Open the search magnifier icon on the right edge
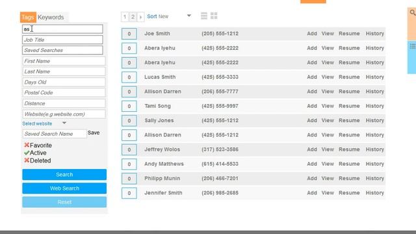The image size is (416, 234). point(413,13)
